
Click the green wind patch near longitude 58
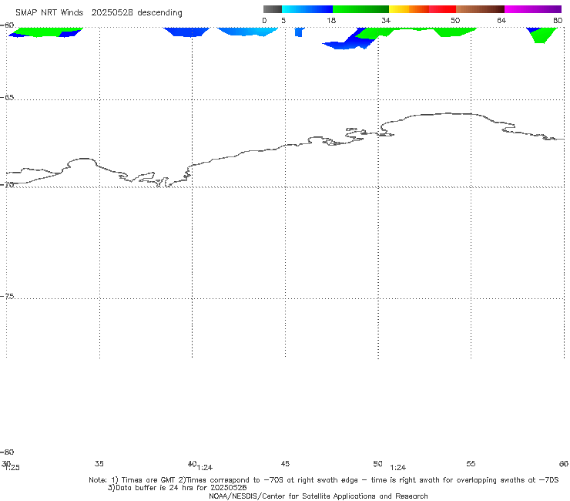(544, 35)
